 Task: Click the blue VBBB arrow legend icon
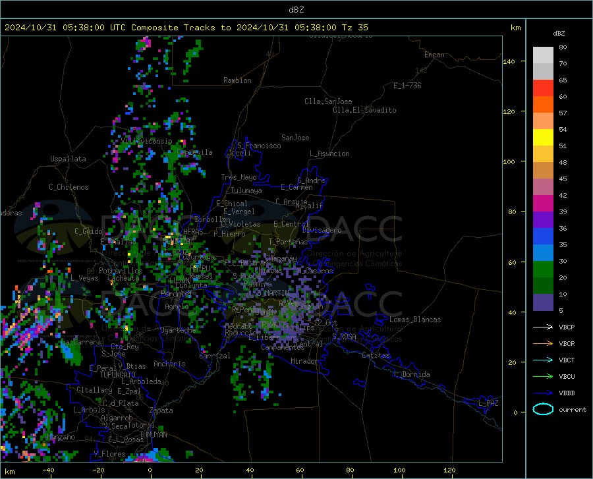click(x=543, y=393)
